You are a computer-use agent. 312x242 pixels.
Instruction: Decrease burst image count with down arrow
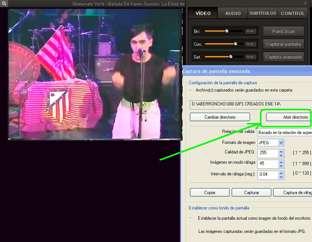[281, 166]
